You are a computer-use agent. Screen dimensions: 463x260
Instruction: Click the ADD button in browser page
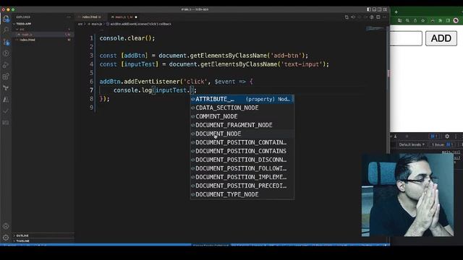point(441,38)
